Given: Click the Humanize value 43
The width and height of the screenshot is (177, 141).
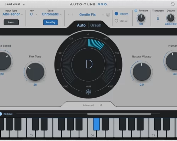Looking at the screenshot, I should tap(175, 74).
